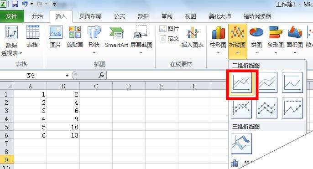Select row 1 header
The width and height of the screenshot is (313, 169).
click(x=7, y=94)
